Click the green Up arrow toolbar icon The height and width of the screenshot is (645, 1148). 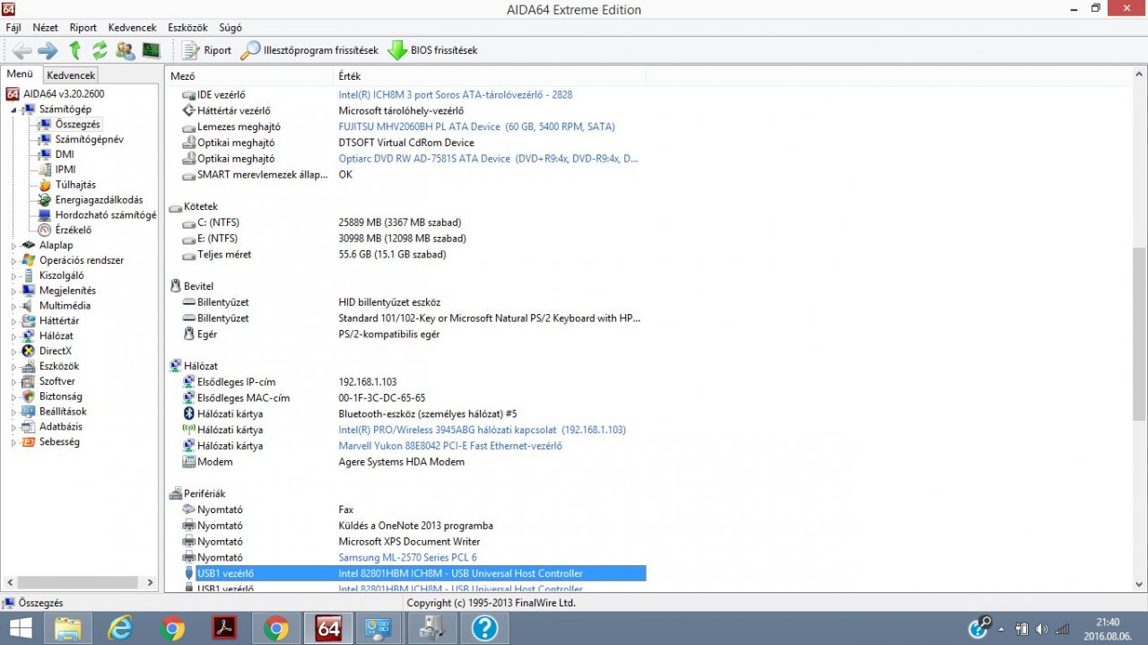pos(75,50)
